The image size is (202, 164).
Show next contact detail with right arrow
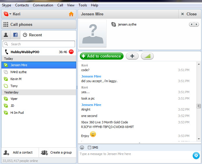196,24
